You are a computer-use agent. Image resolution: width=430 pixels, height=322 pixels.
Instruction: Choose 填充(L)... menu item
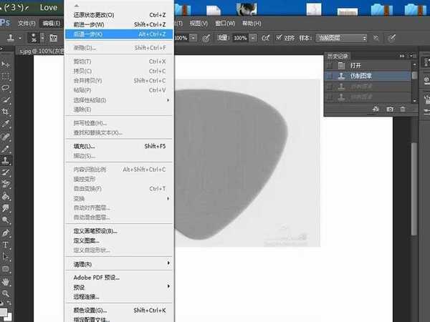pyautogui.click(x=119, y=146)
